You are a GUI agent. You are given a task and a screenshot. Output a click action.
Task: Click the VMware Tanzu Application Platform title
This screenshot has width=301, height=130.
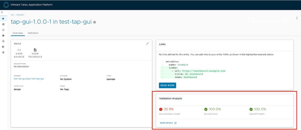[31, 5]
